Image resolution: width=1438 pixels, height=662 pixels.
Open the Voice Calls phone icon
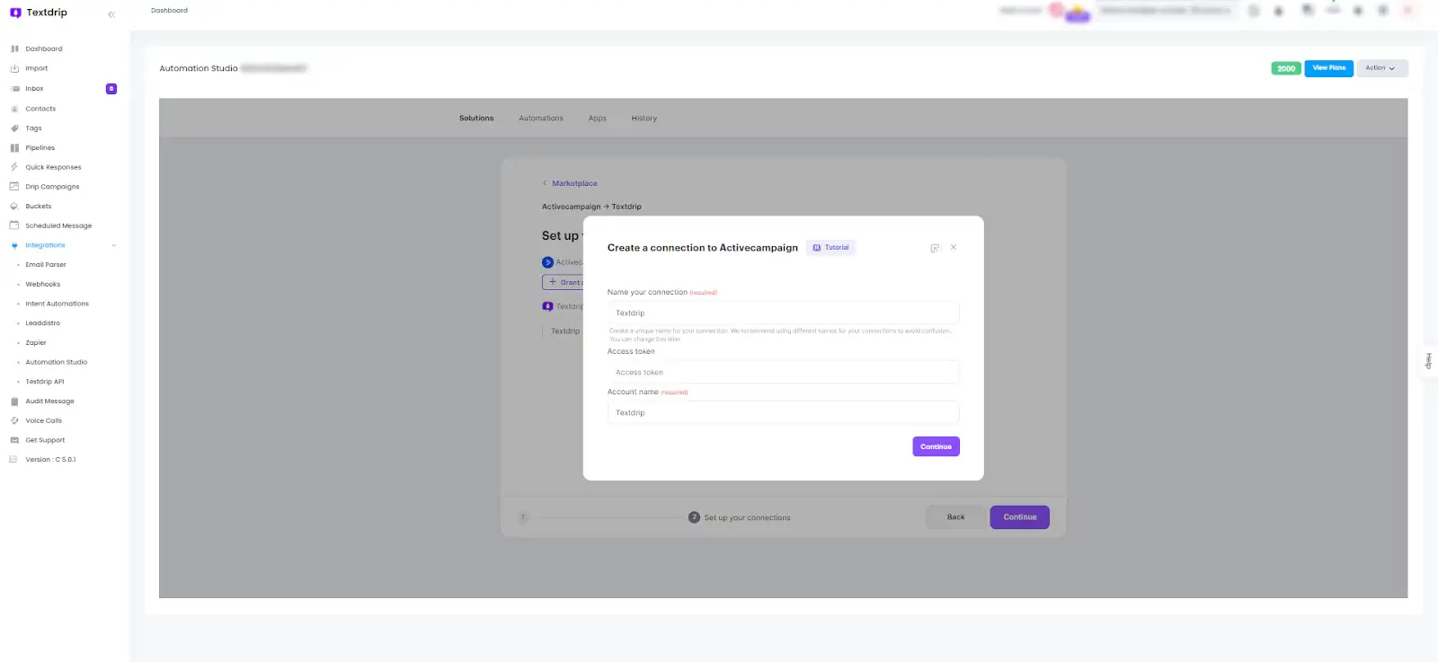tap(14, 420)
